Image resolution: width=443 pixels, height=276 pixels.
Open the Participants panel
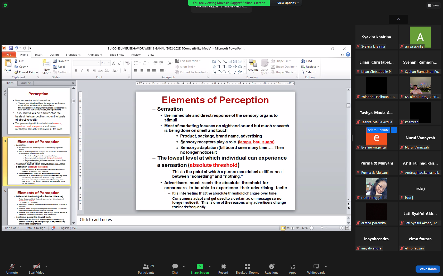(146, 269)
